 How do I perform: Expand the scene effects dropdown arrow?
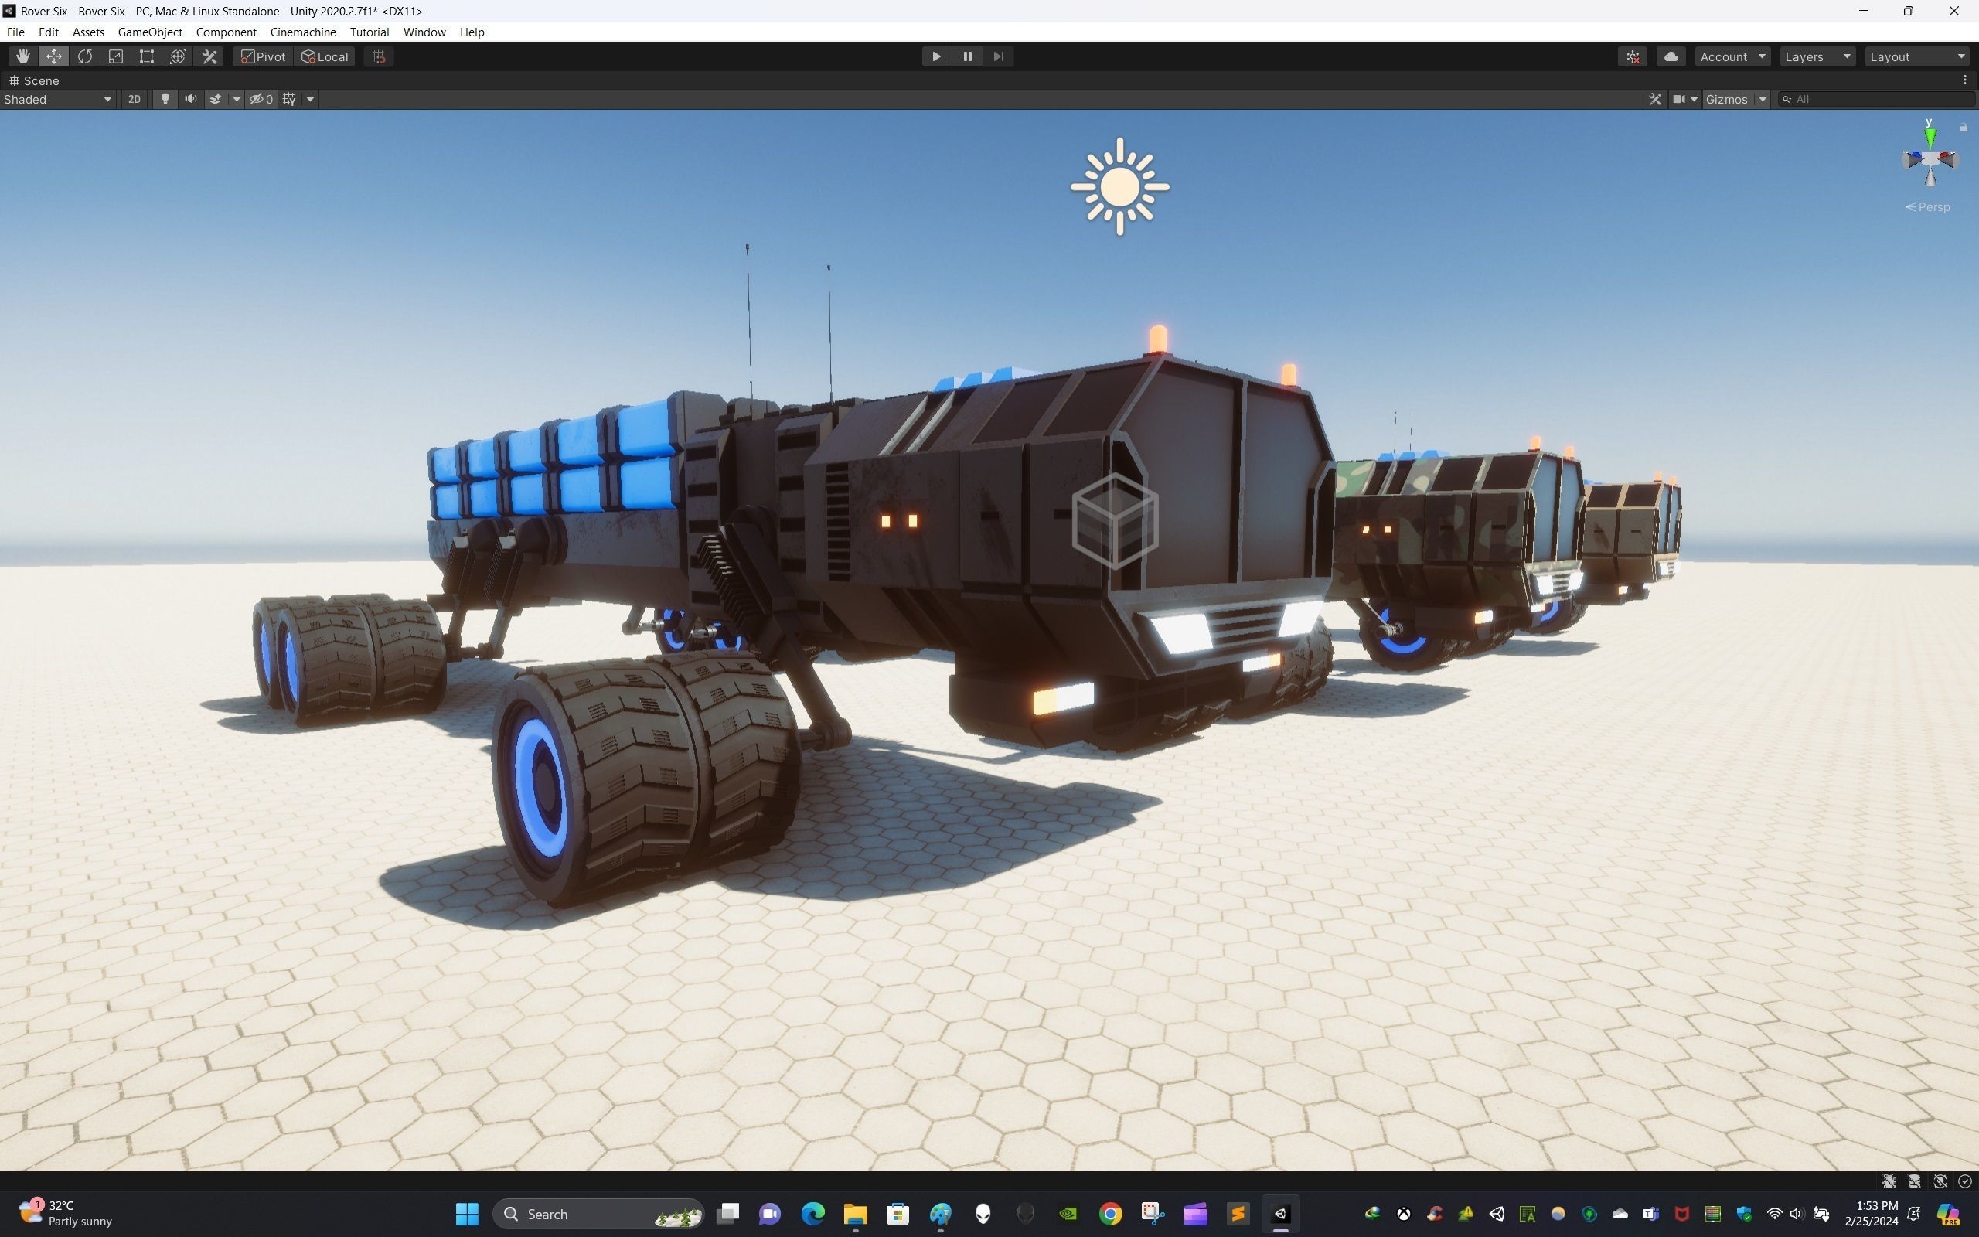pyautogui.click(x=237, y=99)
